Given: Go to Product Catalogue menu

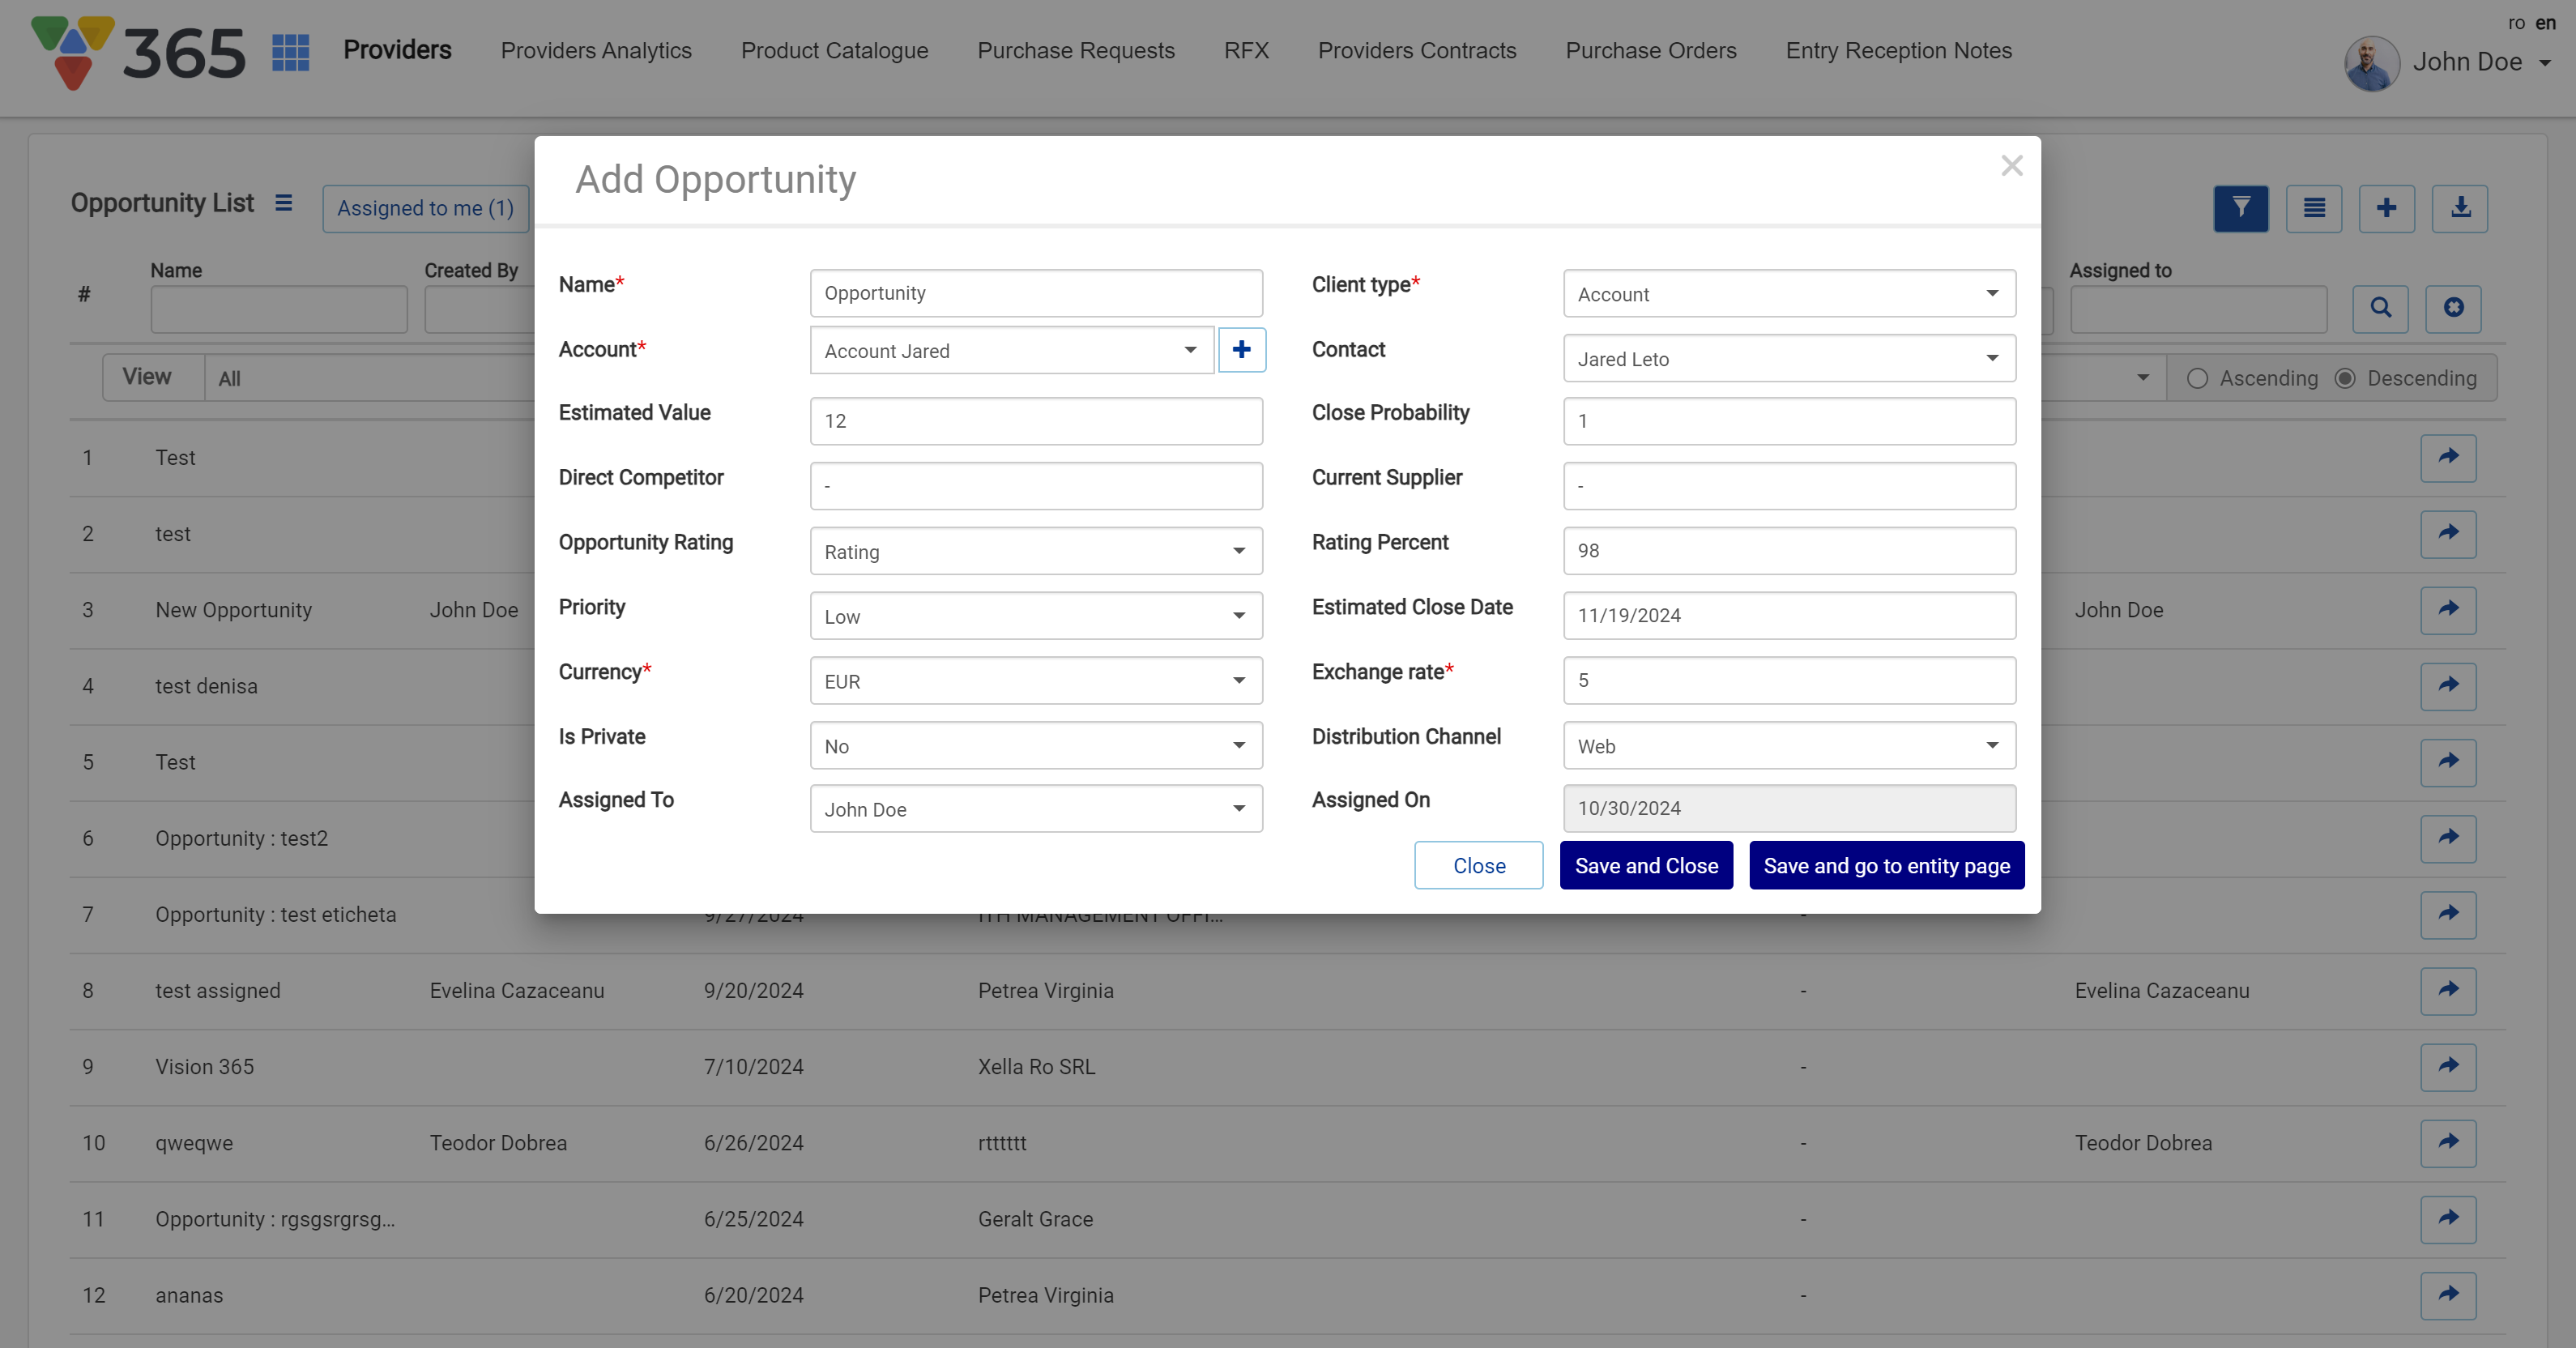Looking at the screenshot, I should (834, 50).
